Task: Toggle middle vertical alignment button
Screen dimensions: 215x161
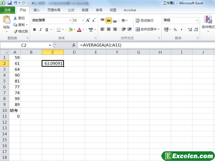Action: click(108, 21)
